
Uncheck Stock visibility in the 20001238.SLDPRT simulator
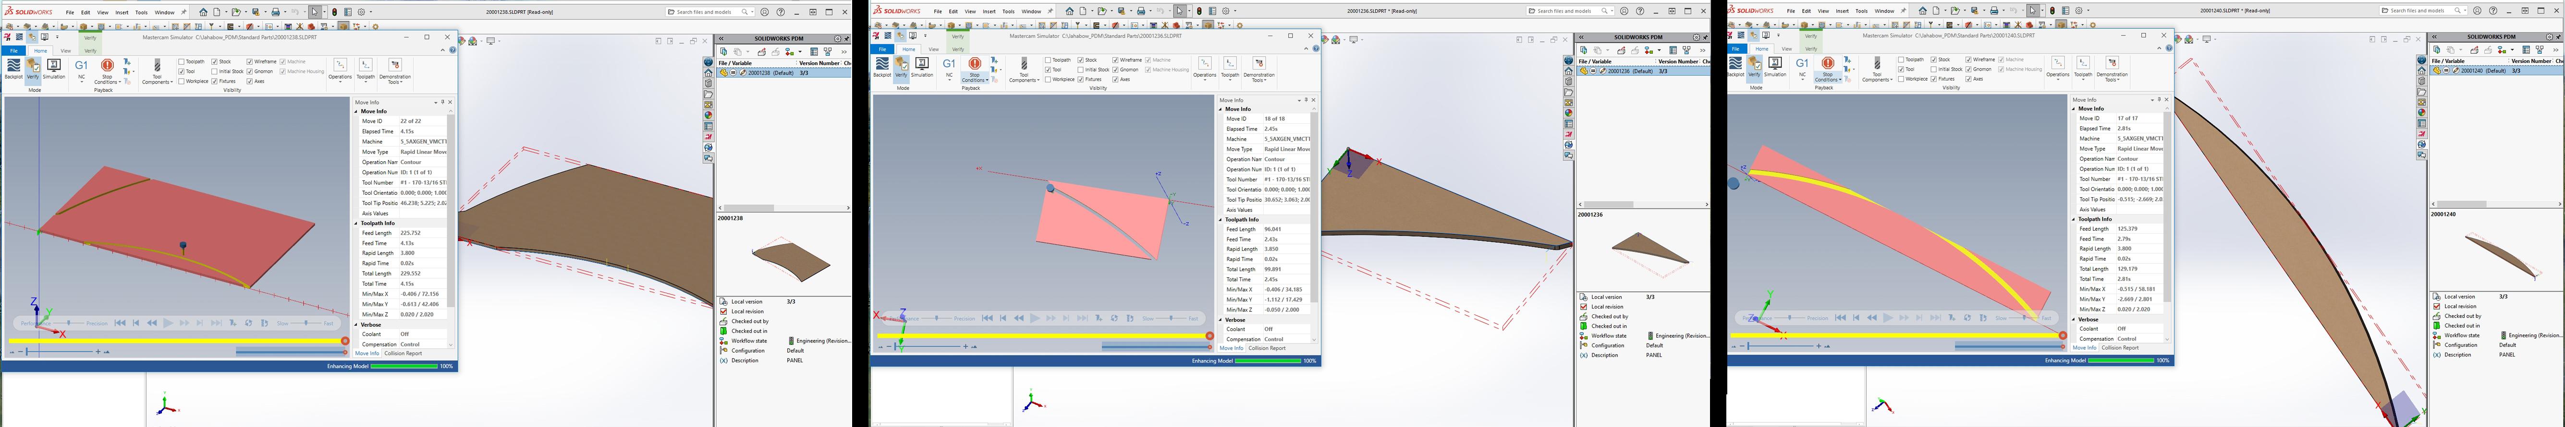(x=215, y=62)
